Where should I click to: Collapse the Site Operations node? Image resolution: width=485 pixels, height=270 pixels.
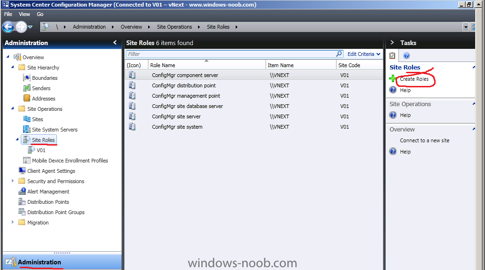(x=13, y=108)
